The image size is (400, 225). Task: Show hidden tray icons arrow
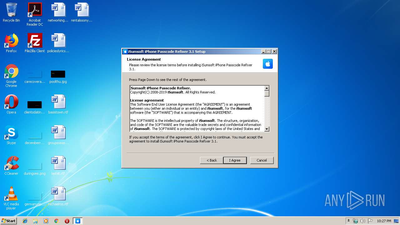[x=348, y=221]
